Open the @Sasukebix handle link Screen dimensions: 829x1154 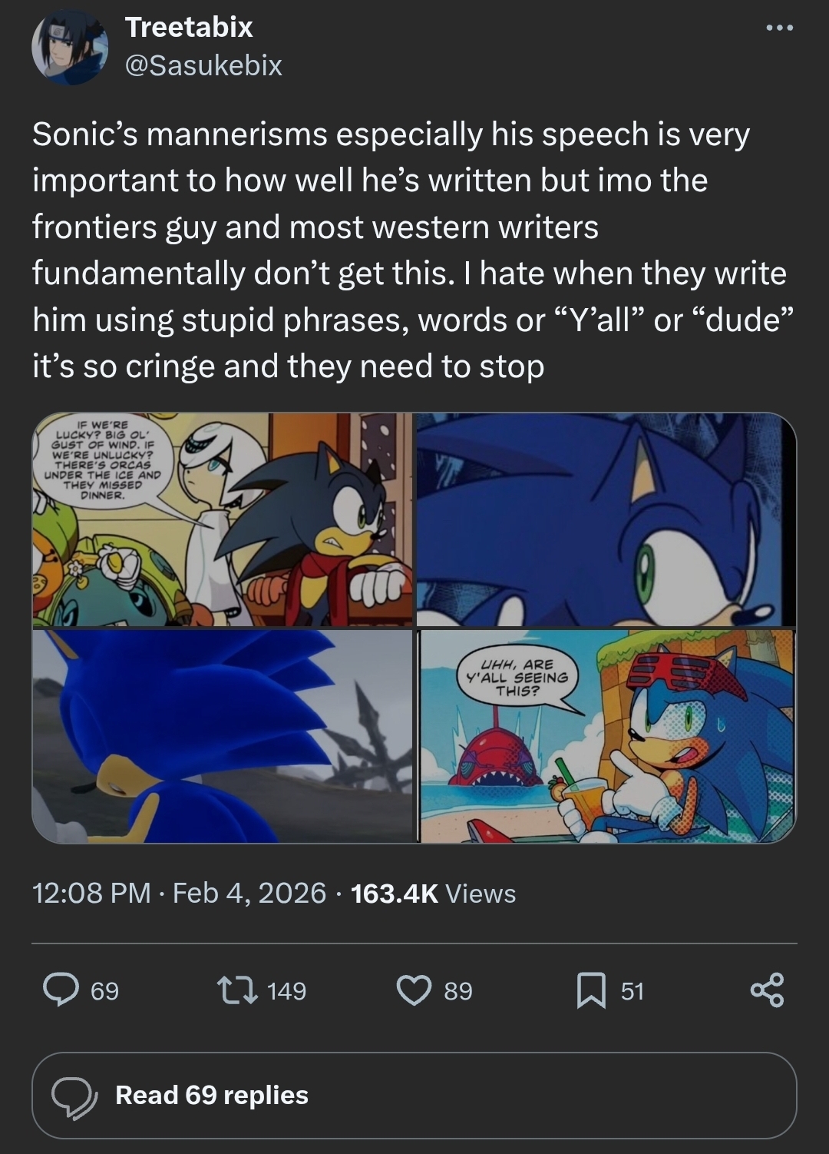203,65
